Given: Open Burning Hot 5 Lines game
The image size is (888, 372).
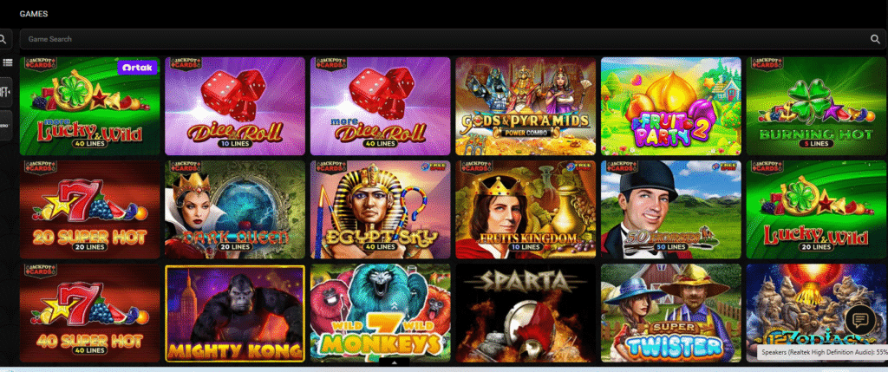Looking at the screenshot, I should coord(817,106).
